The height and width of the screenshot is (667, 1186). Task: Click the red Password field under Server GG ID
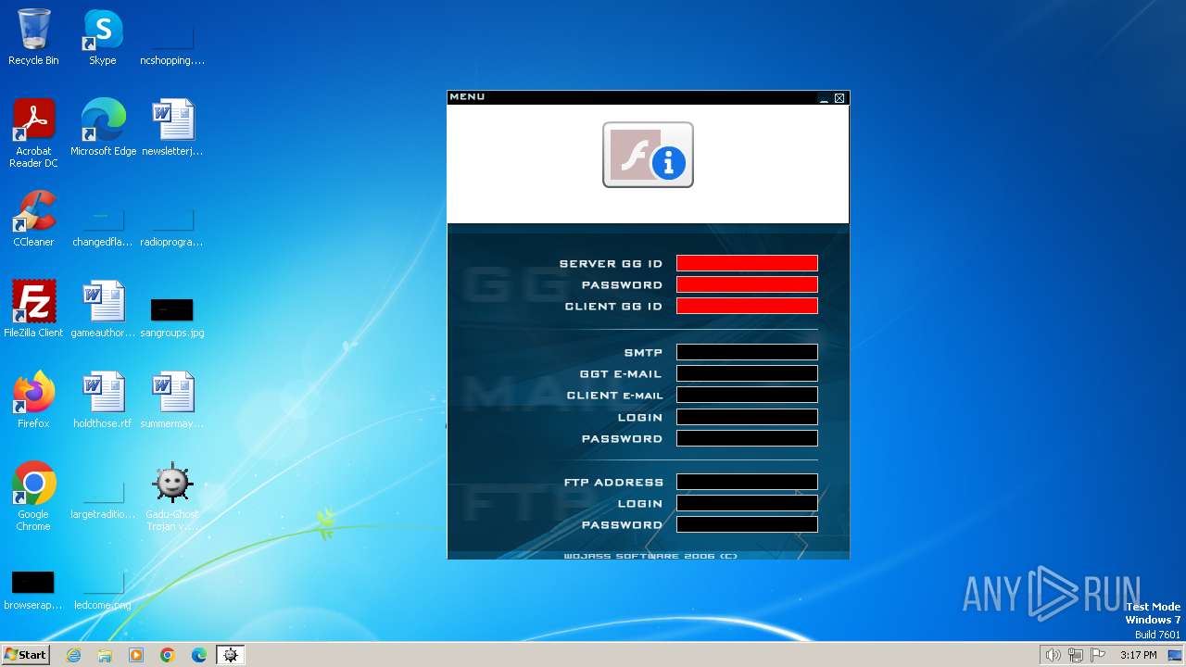coord(747,284)
